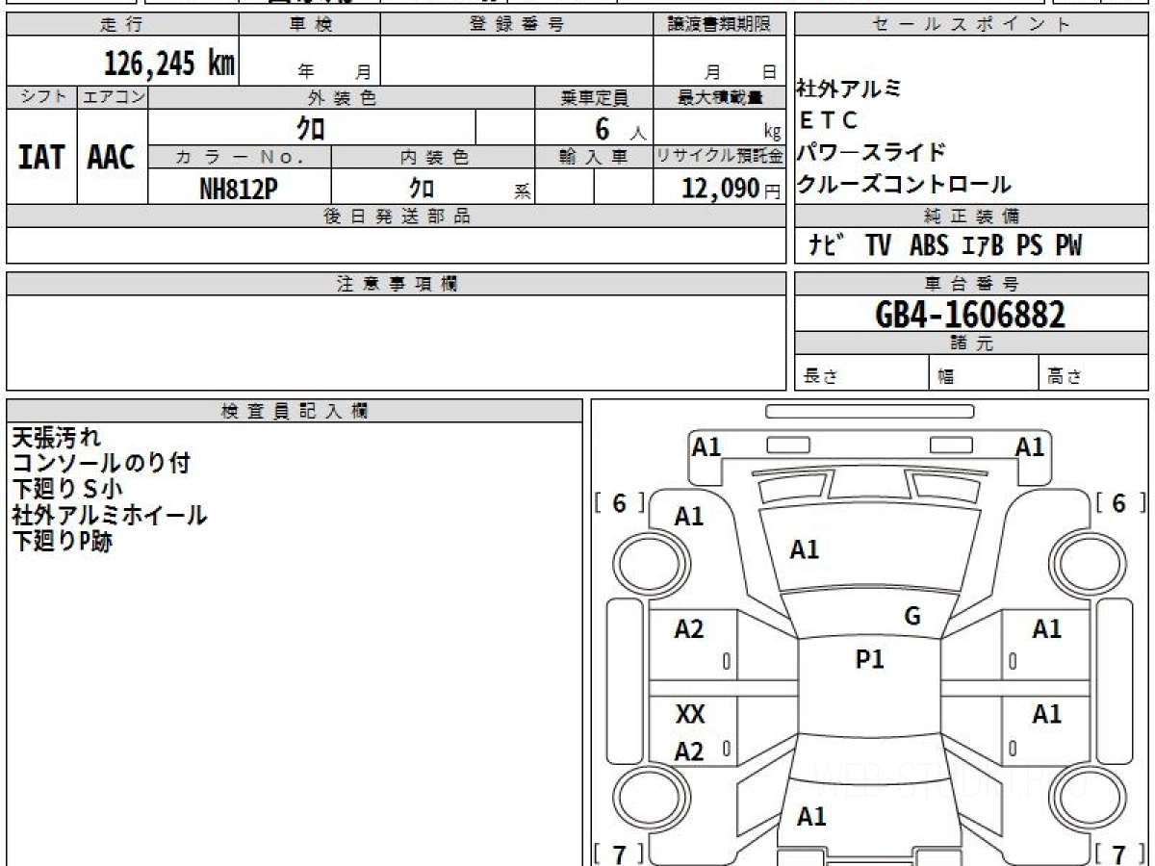The height and width of the screenshot is (866, 1155).
Task: Click the 走行 column header
Action: 122,25
